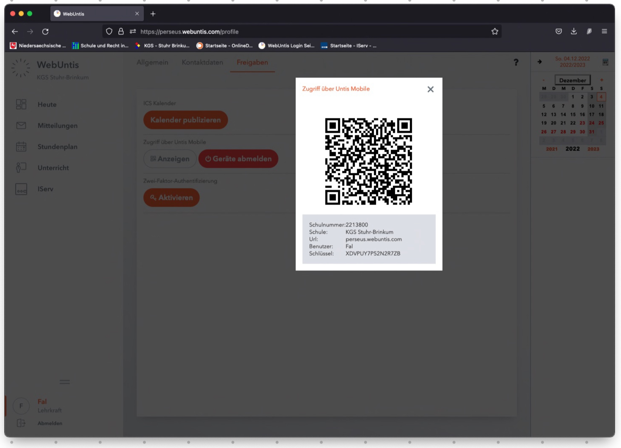621x448 pixels.
Task: Open the Heute dashboard icon in sidebar
Action: [x=21, y=104]
